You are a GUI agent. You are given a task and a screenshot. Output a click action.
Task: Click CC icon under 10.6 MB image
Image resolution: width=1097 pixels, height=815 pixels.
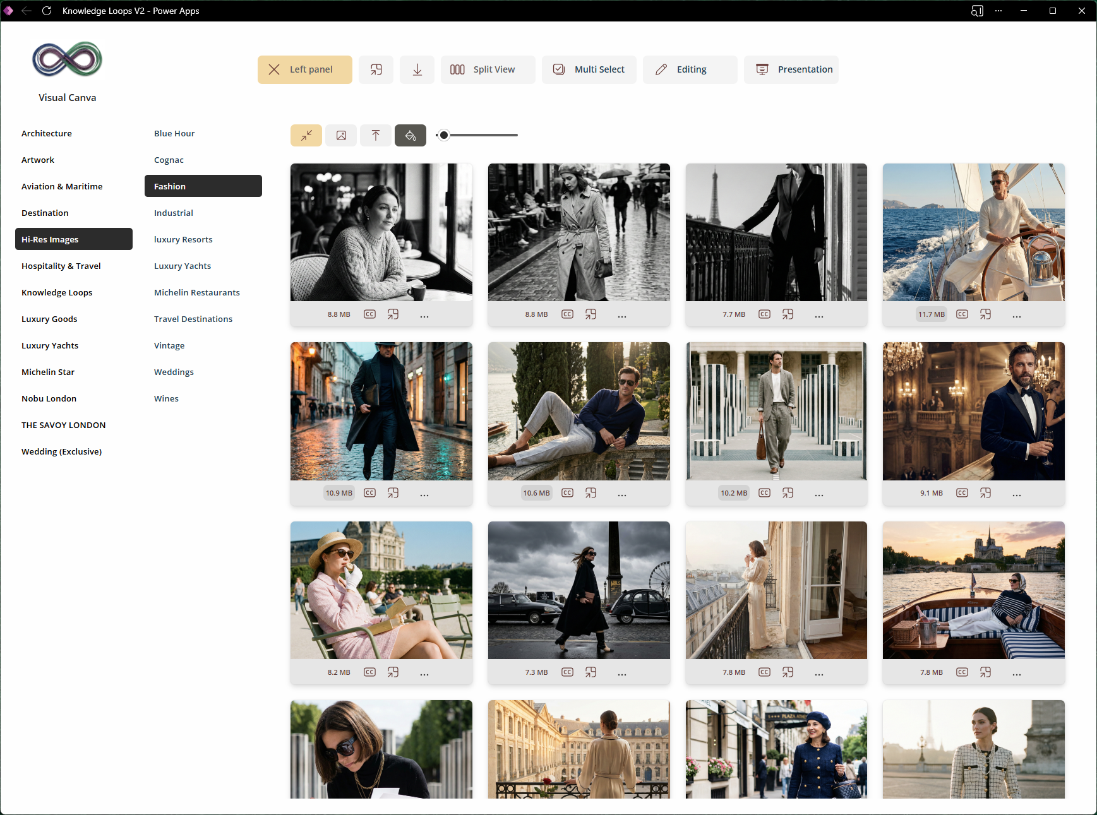[x=567, y=493]
